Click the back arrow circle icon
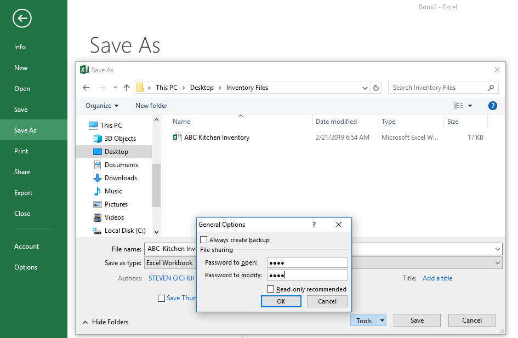Screen dimensions: 518x338 tap(22, 19)
